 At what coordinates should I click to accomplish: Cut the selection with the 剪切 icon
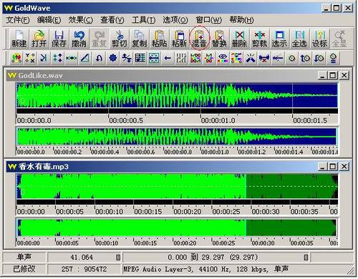coord(119,39)
